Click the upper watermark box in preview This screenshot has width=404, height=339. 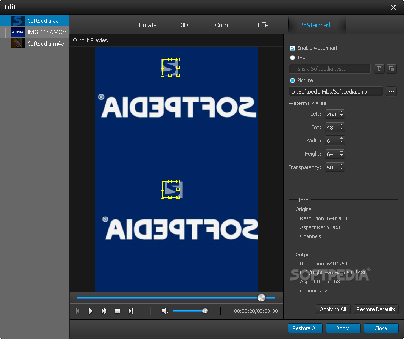coord(170,67)
